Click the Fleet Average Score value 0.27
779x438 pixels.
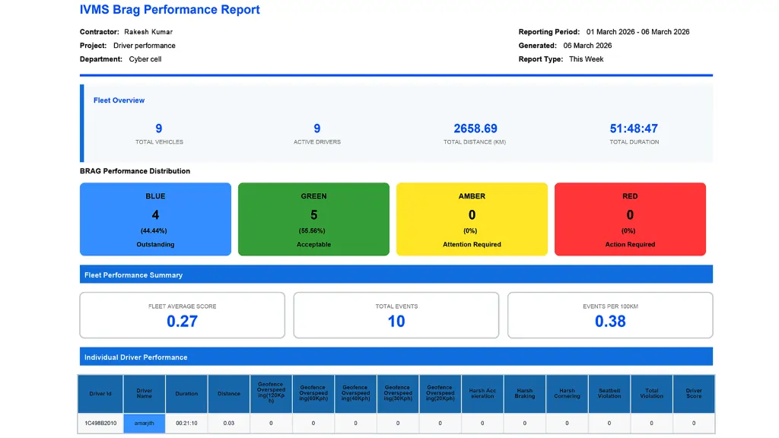[182, 322]
